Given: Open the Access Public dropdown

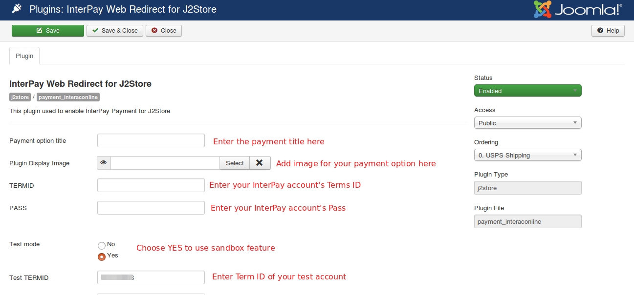Looking at the screenshot, I should pos(528,123).
